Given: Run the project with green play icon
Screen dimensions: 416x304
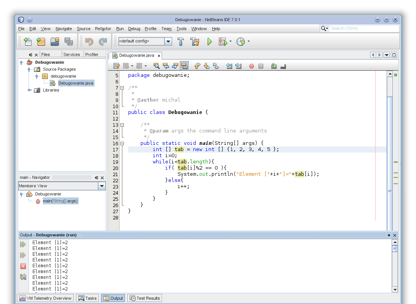Looking at the screenshot, I should click(x=210, y=42).
